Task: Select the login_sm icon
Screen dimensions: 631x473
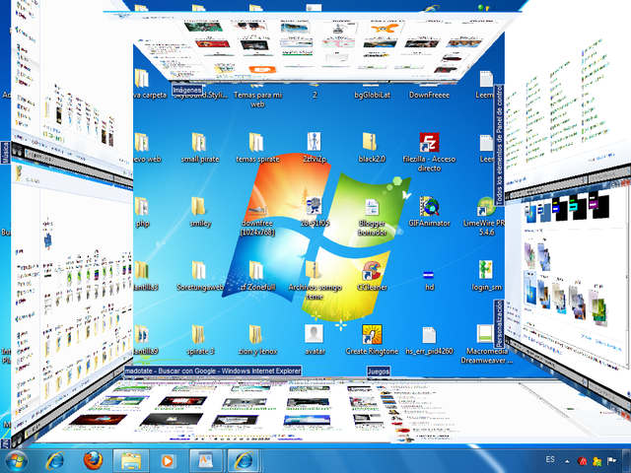Action: coord(486,276)
